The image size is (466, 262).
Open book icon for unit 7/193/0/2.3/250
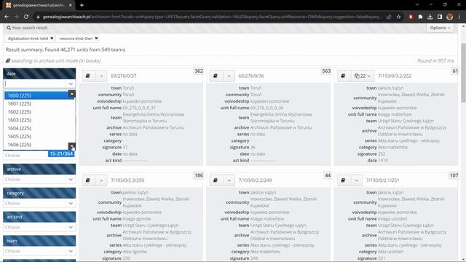point(88,180)
